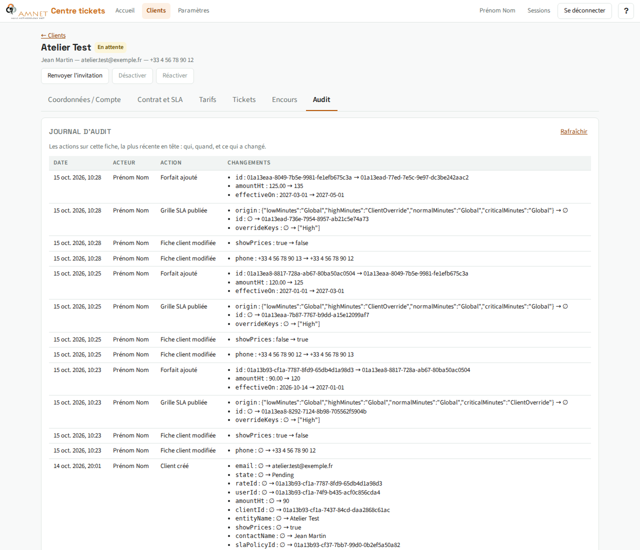Screen dimensions: 640x550
Task: Click the date 14 oct. 2026, 20:01
Action: 77,466
